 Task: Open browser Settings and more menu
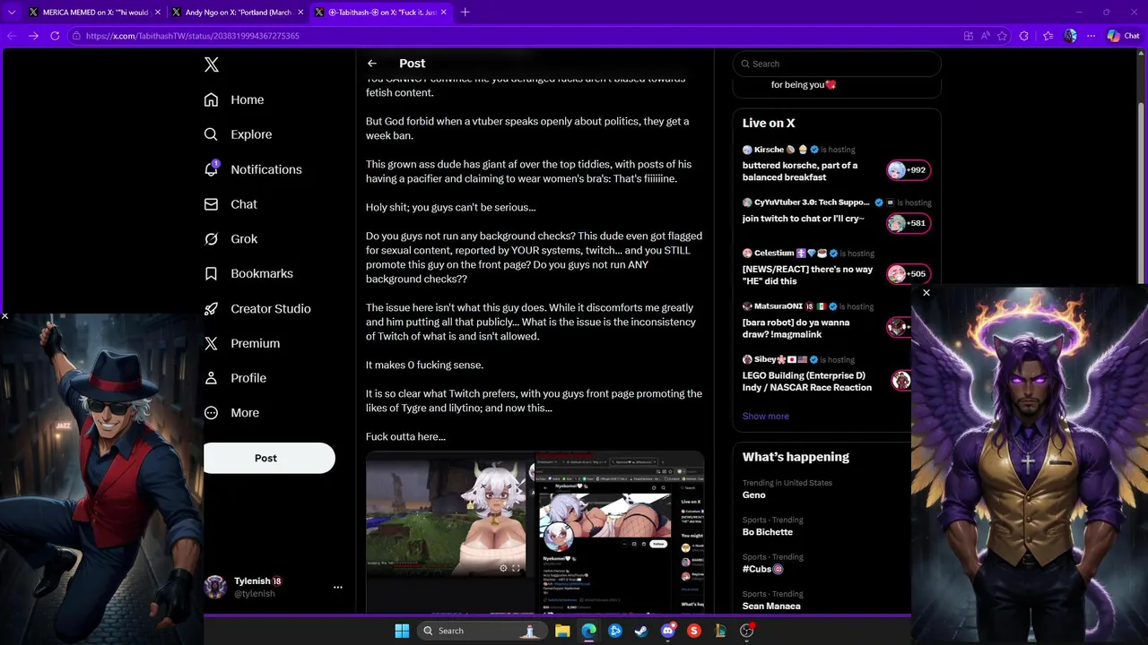pos(1091,36)
